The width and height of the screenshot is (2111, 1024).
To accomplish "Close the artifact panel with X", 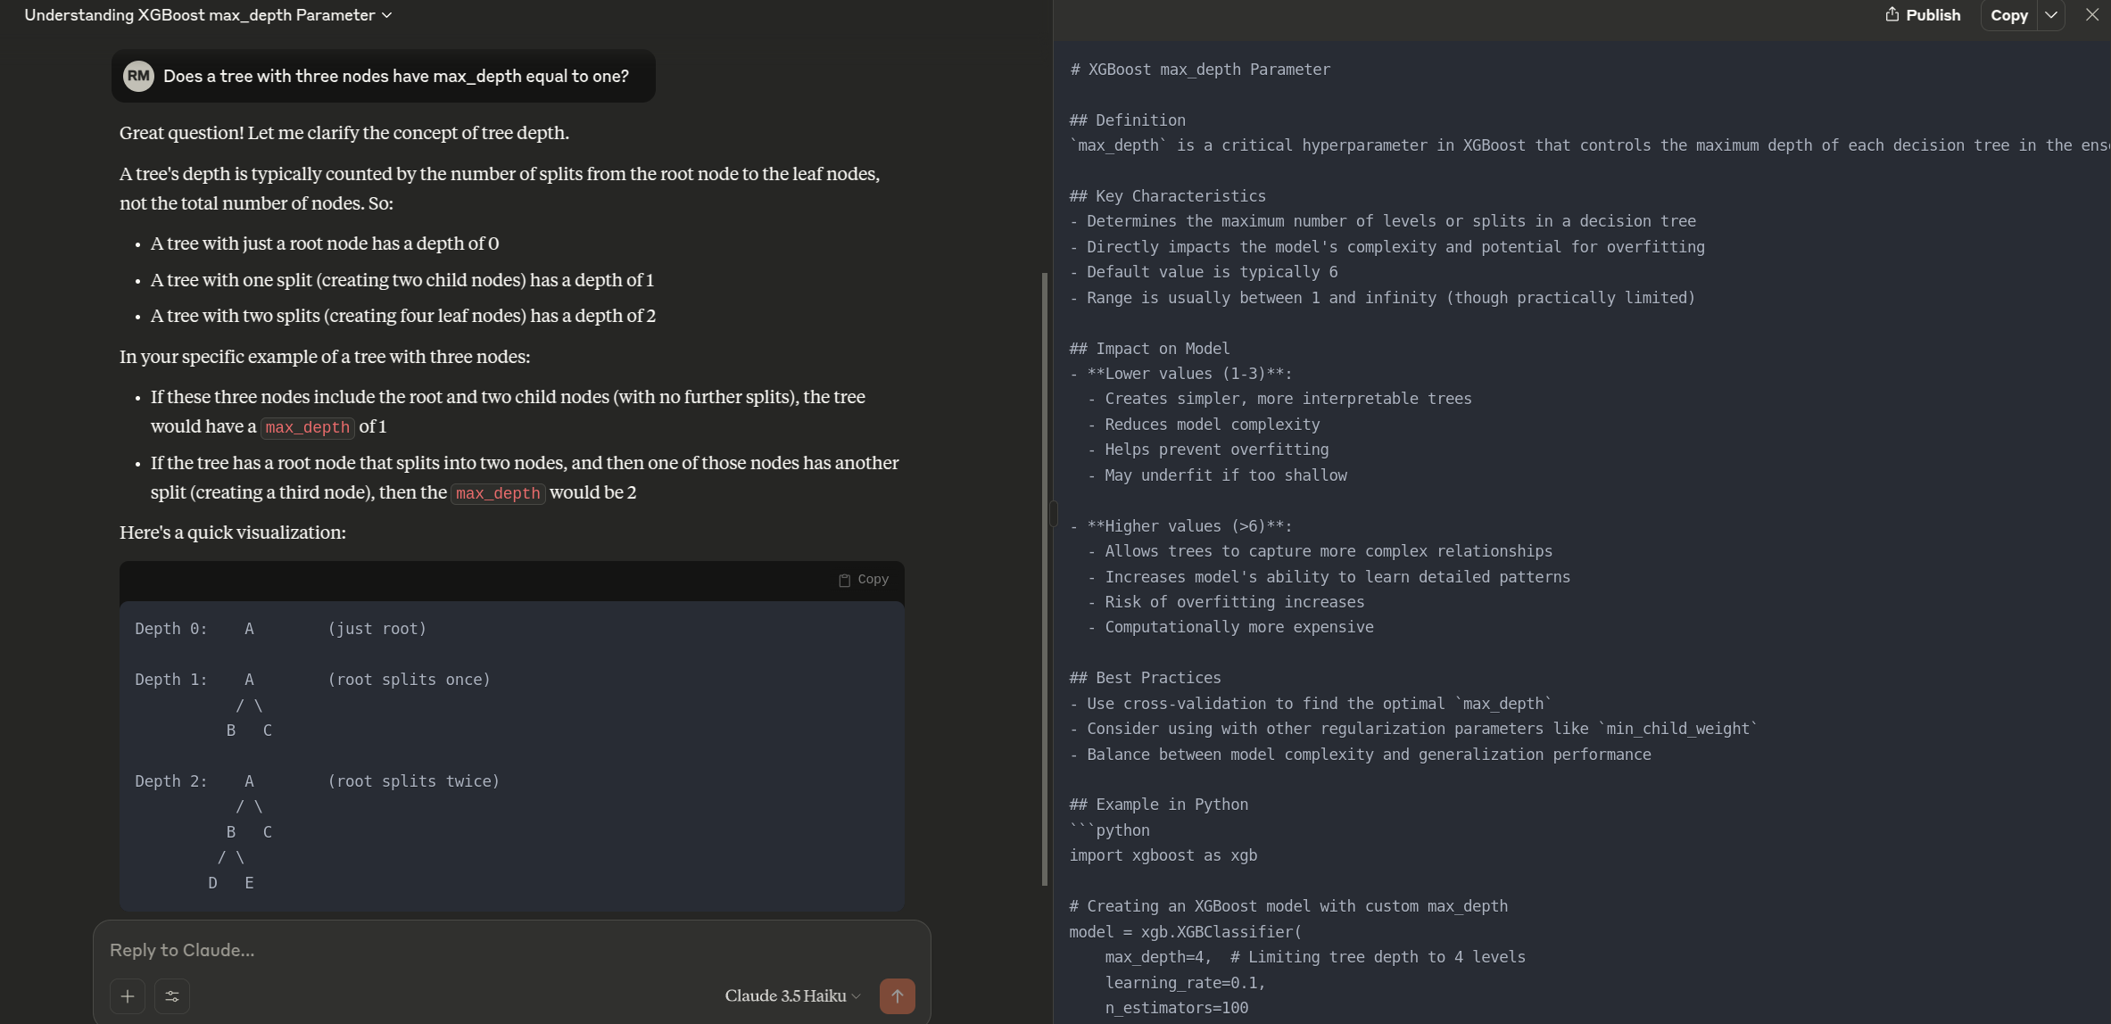I will [2091, 15].
